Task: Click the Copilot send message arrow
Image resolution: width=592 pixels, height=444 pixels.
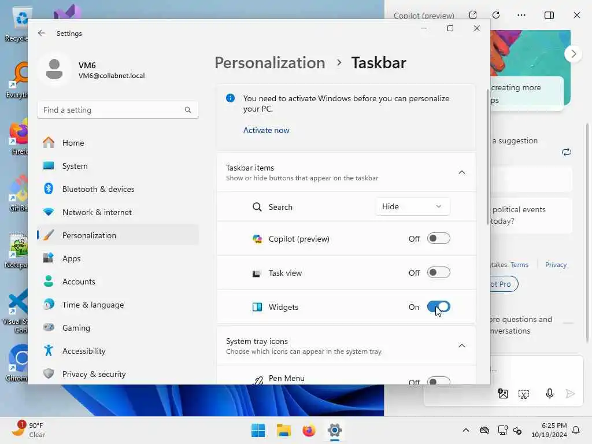Action: click(570, 394)
